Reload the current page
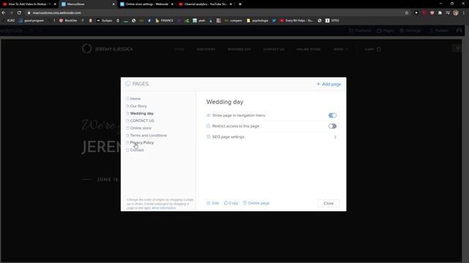 19,13
